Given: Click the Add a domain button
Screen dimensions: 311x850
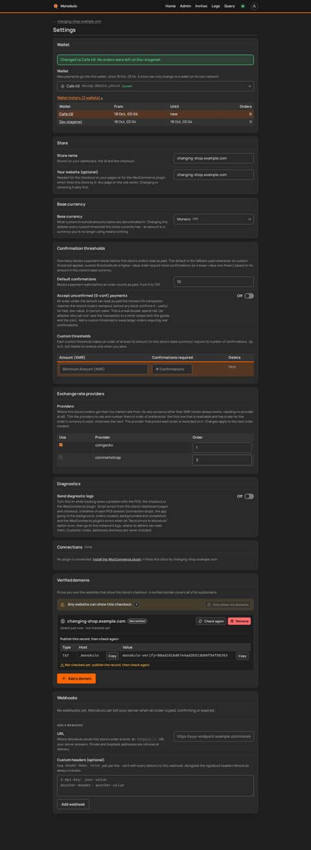Looking at the screenshot, I should [x=76, y=678].
